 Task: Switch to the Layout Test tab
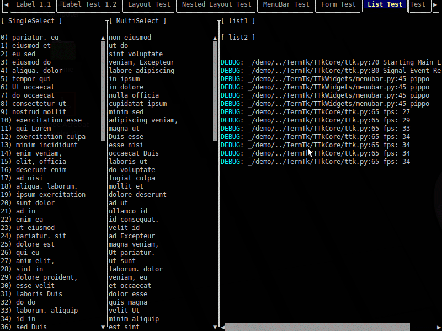(149, 4)
